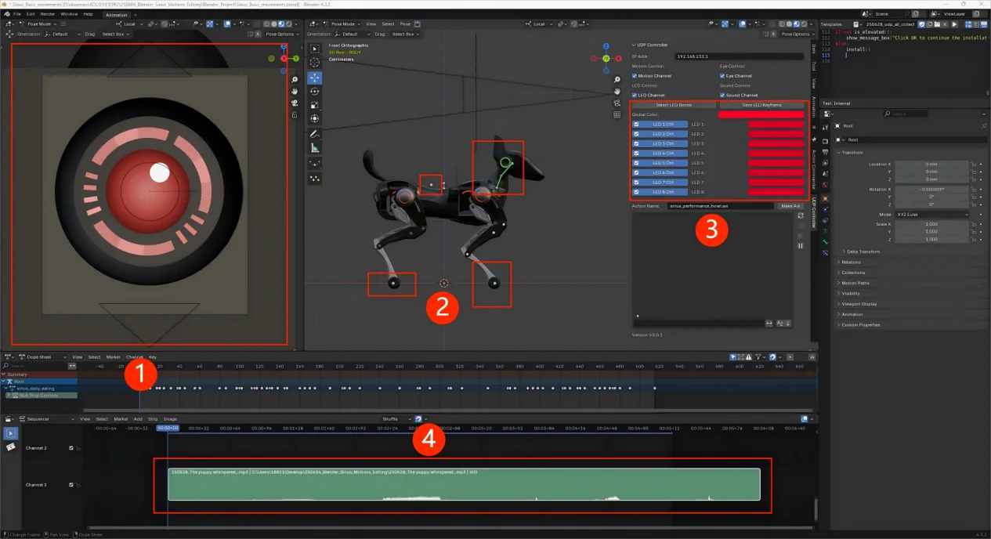Screen dimensions: 991x539
Task: Click Sequencer select tool icon
Action: coord(11,432)
